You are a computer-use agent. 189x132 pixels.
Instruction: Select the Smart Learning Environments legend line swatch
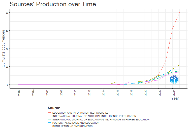click(49, 126)
